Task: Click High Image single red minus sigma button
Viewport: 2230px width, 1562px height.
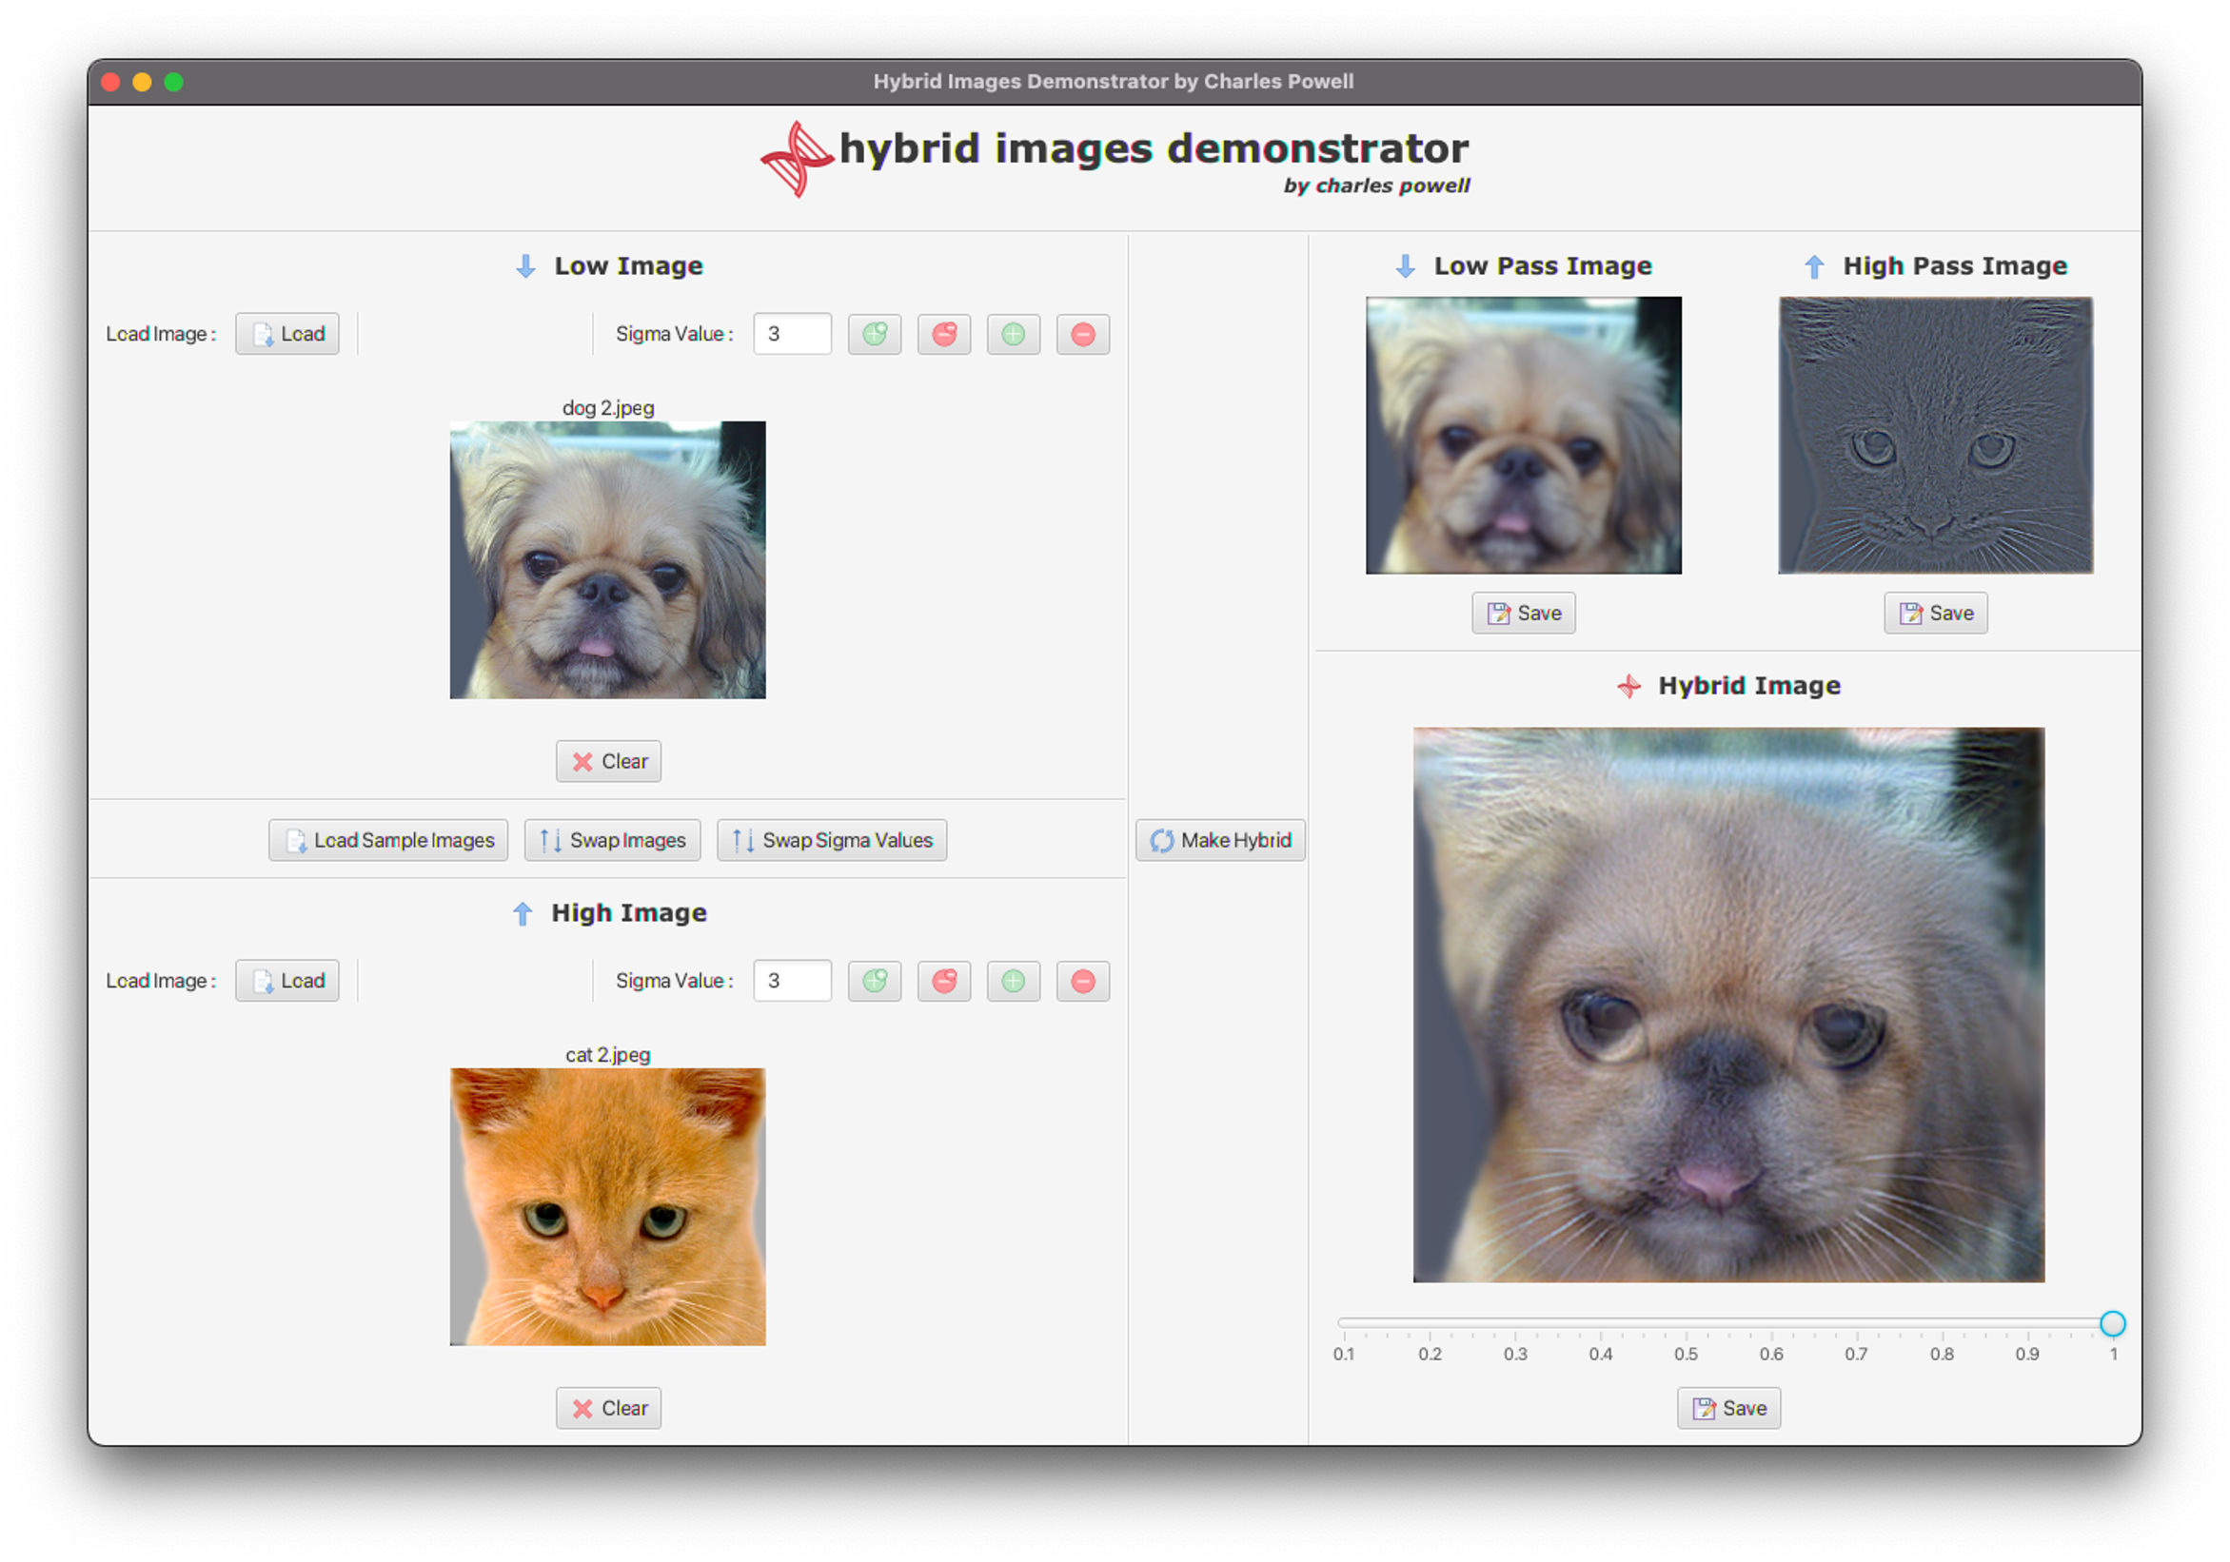Action: 1083,981
